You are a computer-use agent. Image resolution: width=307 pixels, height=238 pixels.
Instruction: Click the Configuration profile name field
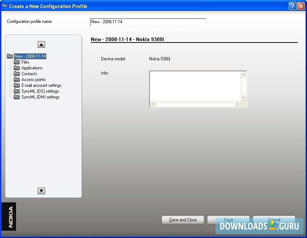point(148,22)
